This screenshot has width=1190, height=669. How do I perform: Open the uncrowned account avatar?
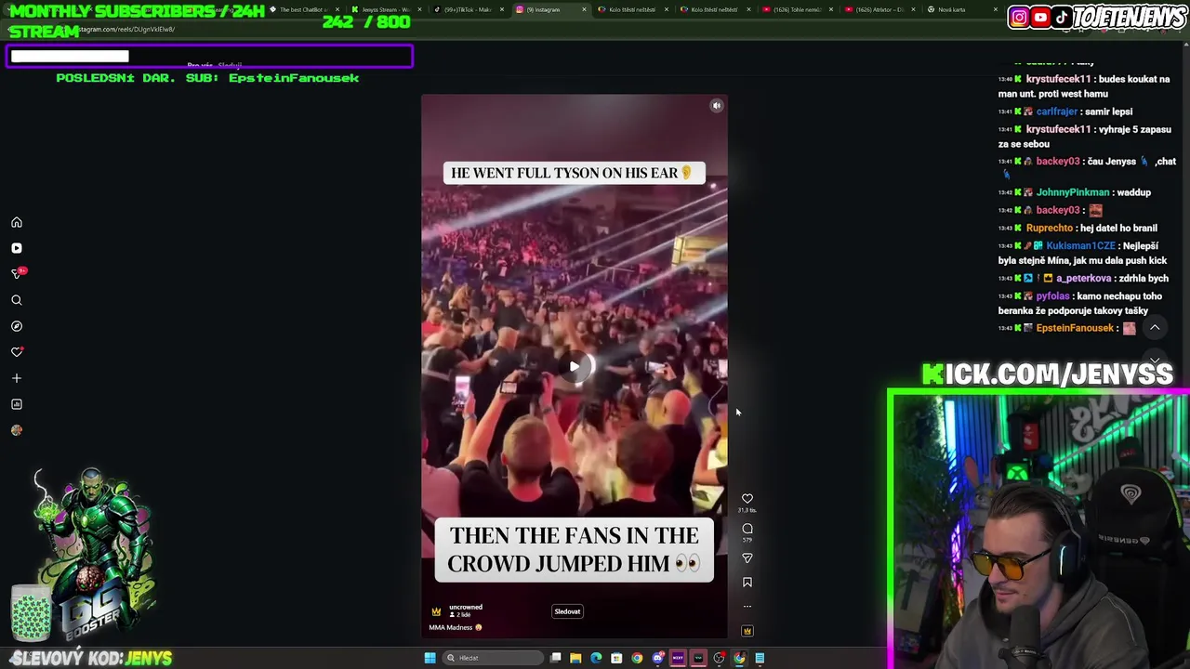coord(436,611)
